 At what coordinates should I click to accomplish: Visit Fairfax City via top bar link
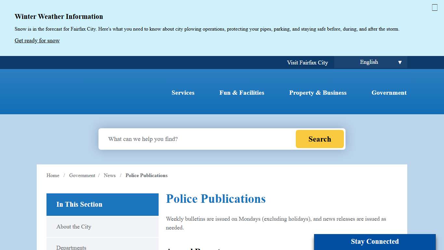click(x=307, y=62)
